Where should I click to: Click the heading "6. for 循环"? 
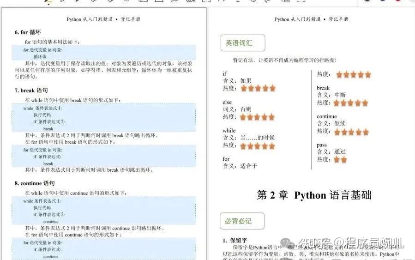28,32
